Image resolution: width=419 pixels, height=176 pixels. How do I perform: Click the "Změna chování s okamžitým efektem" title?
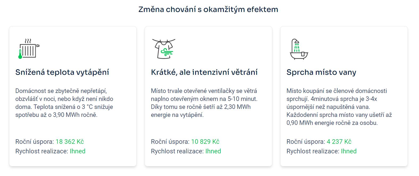[x=208, y=9]
